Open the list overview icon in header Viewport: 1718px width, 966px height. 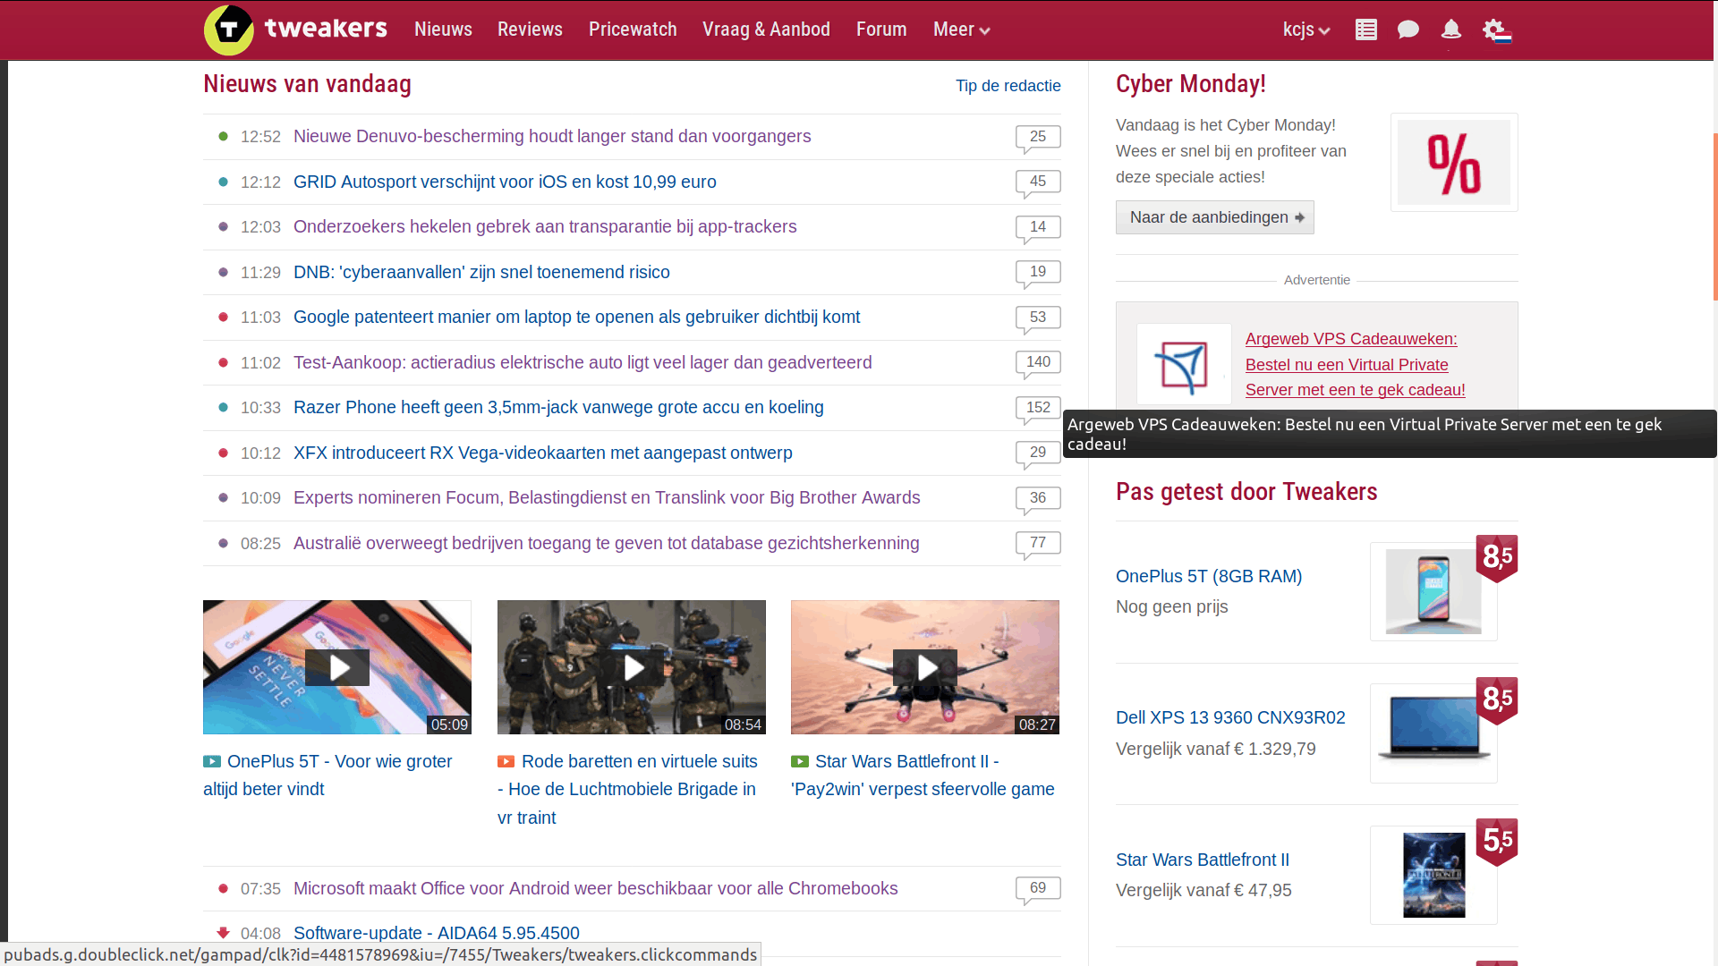click(1365, 30)
